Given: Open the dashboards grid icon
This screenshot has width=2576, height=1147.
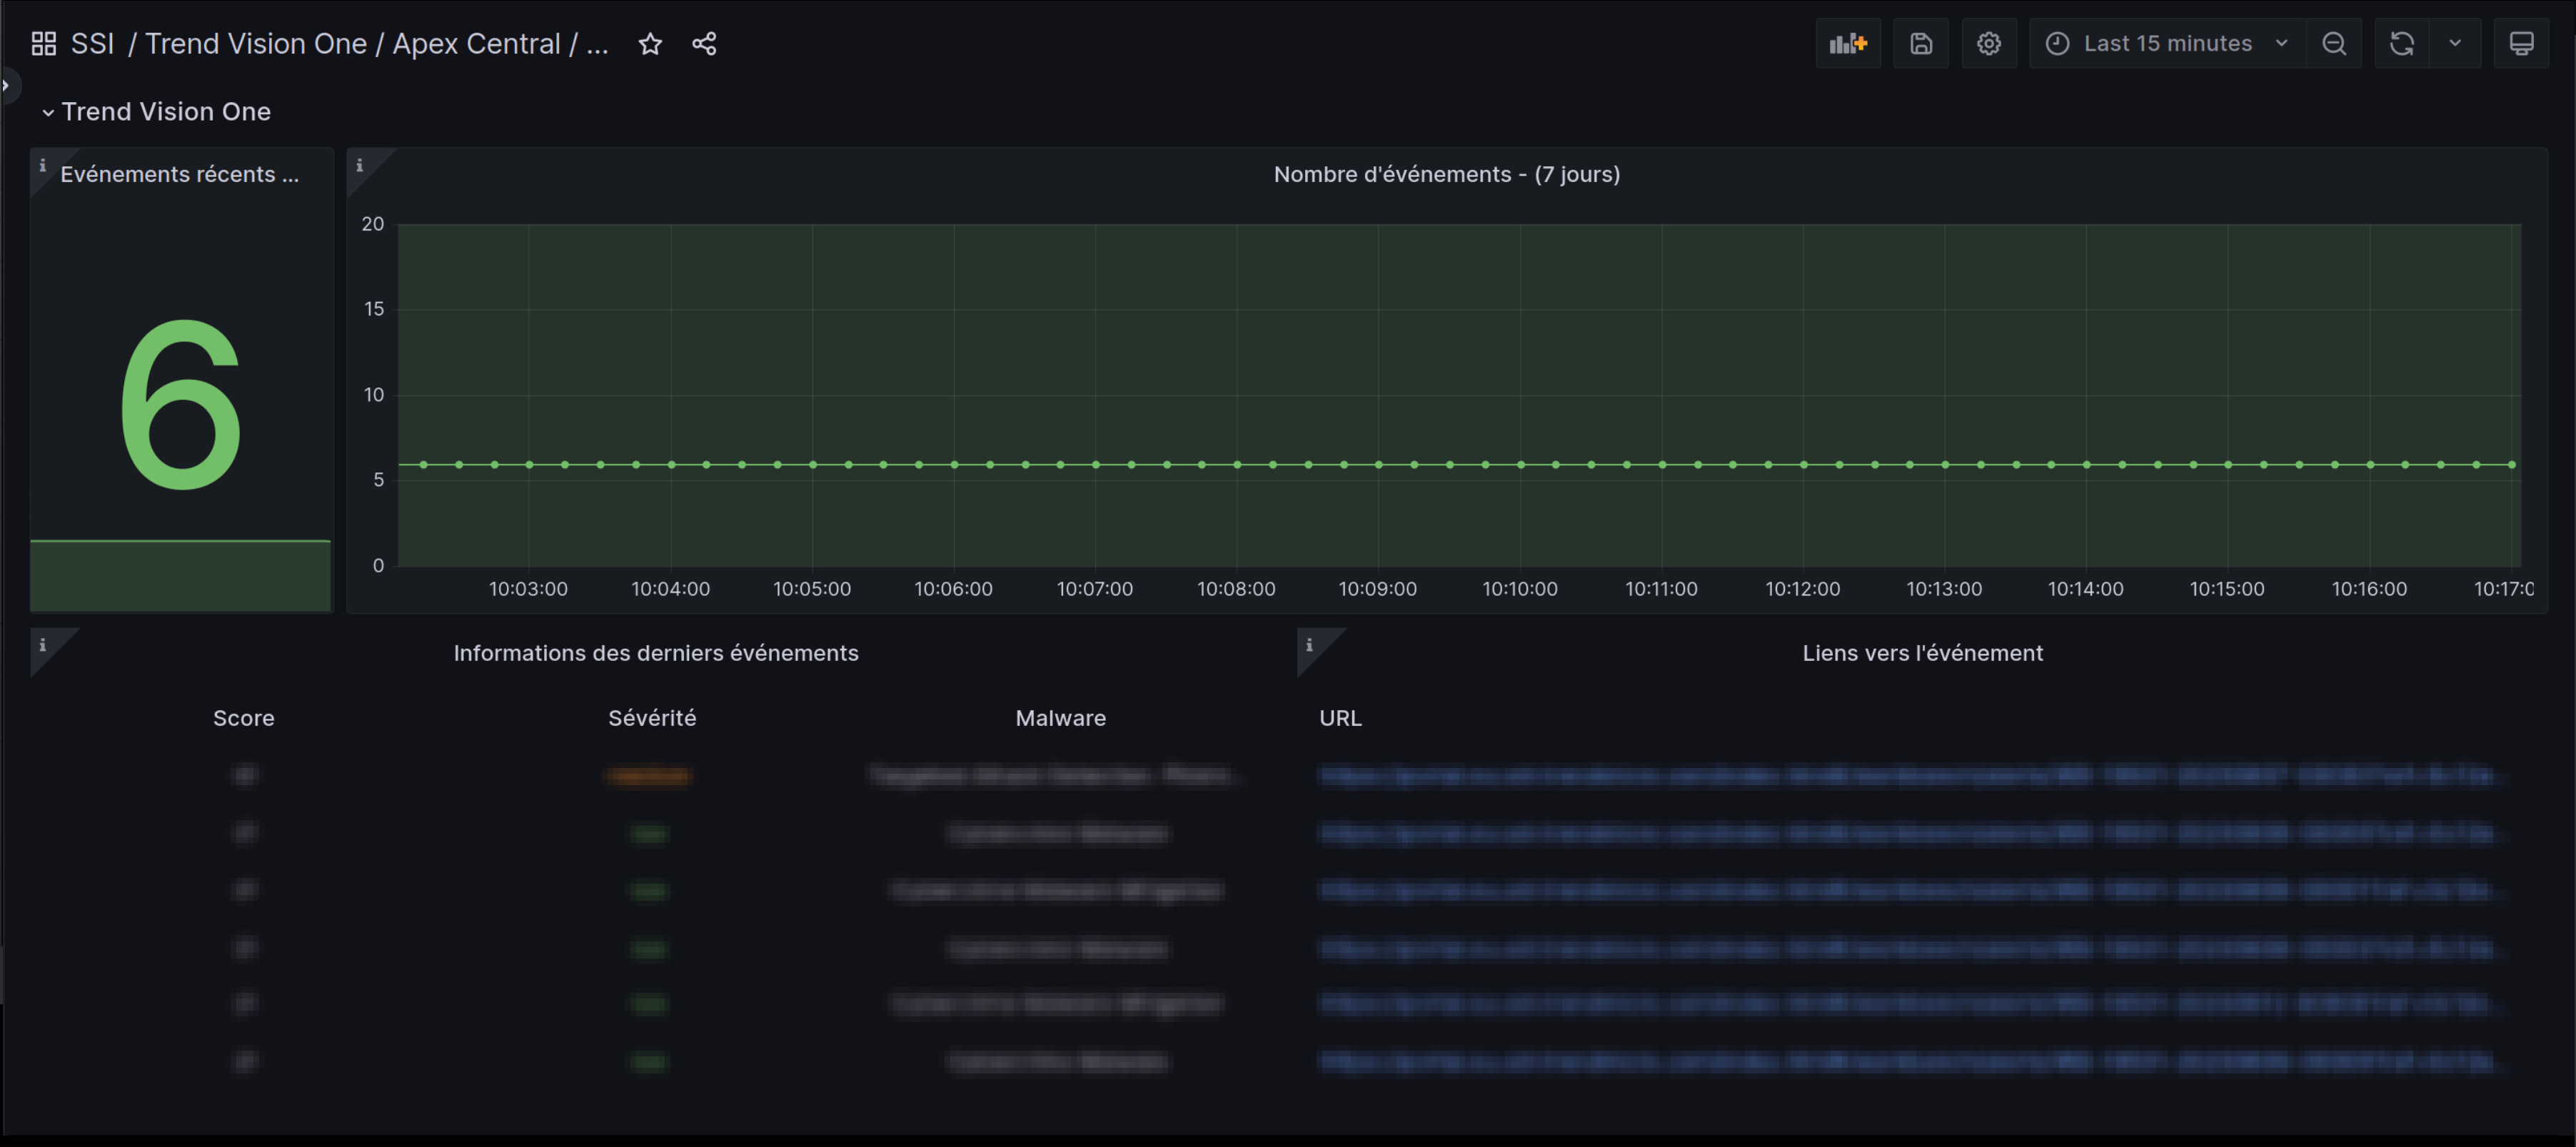Looking at the screenshot, I should click(43, 43).
